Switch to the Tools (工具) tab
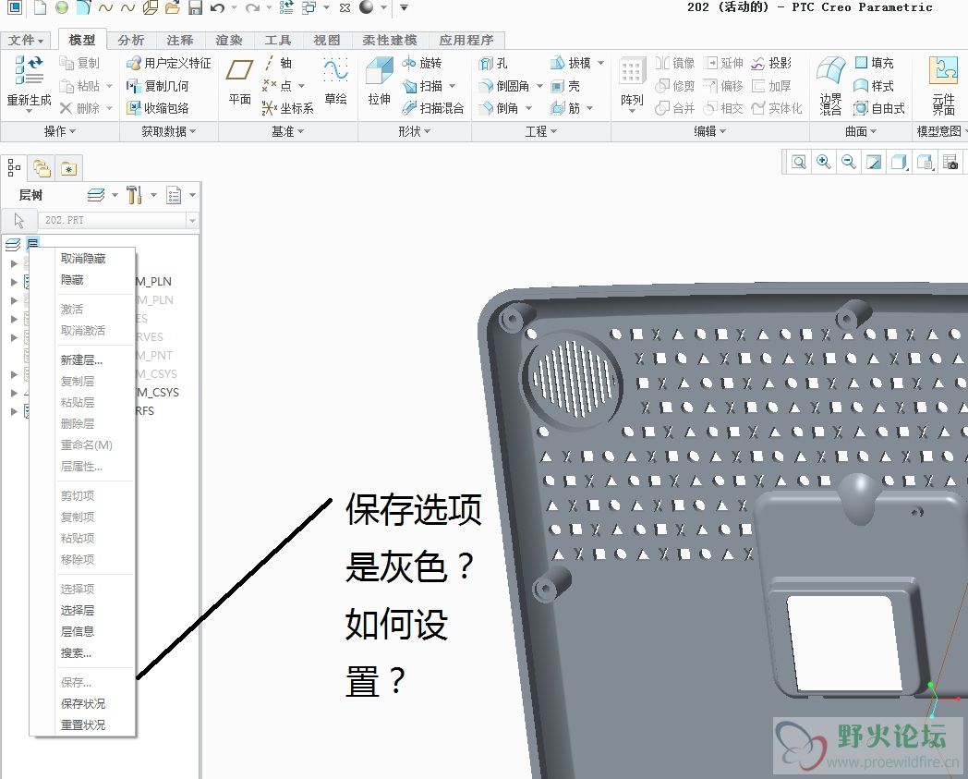 click(278, 40)
